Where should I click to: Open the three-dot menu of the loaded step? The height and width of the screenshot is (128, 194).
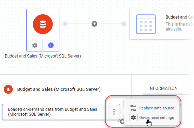(114, 112)
